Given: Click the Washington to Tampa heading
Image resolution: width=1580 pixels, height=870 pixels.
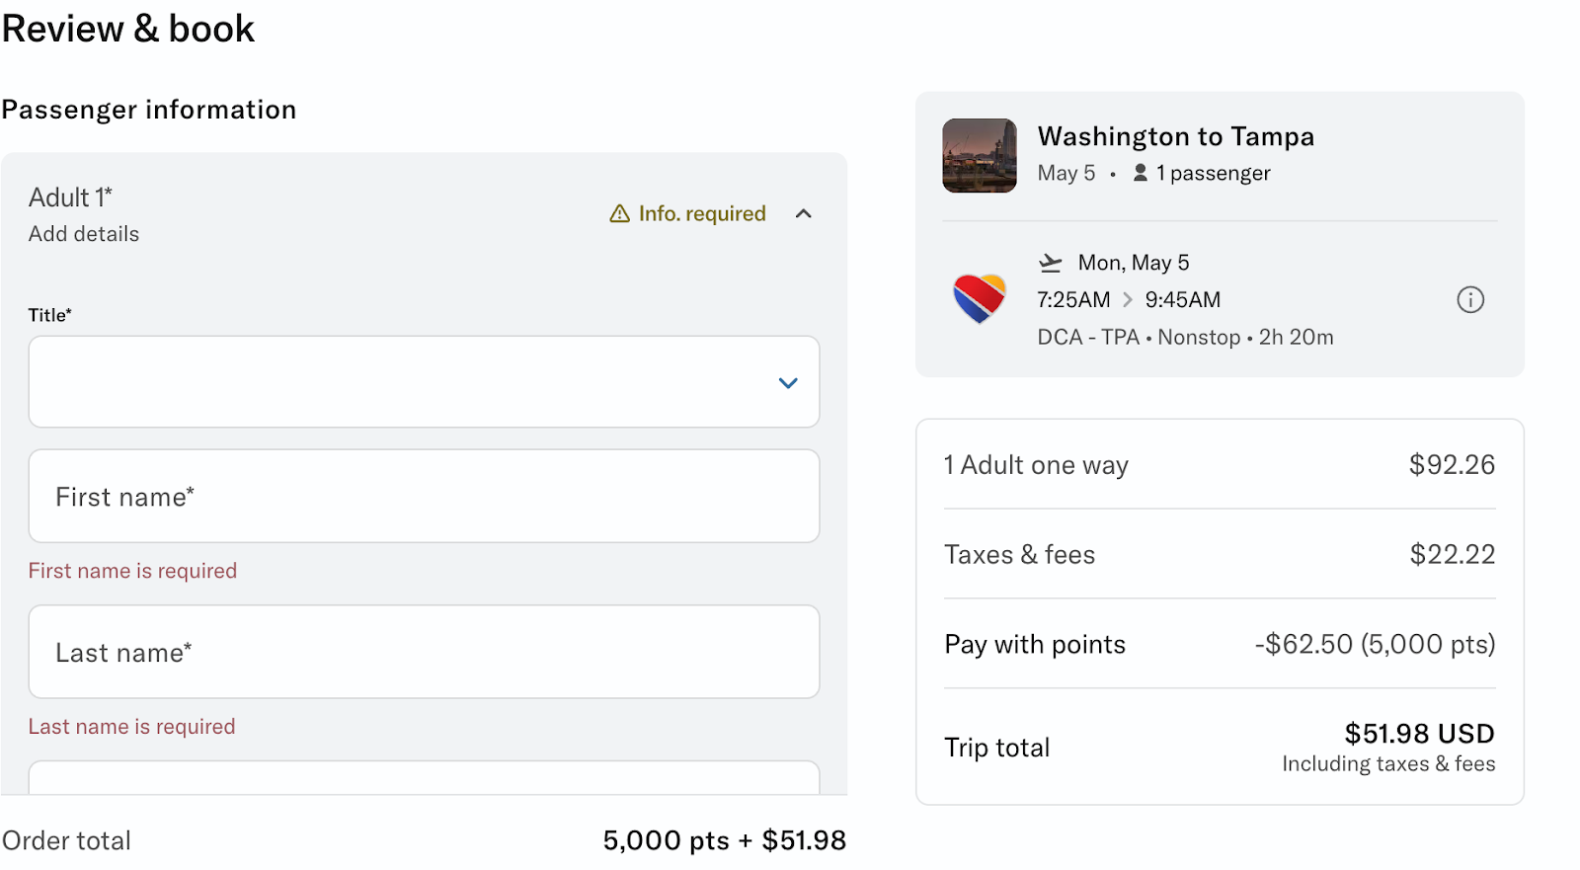Looking at the screenshot, I should [1175, 136].
